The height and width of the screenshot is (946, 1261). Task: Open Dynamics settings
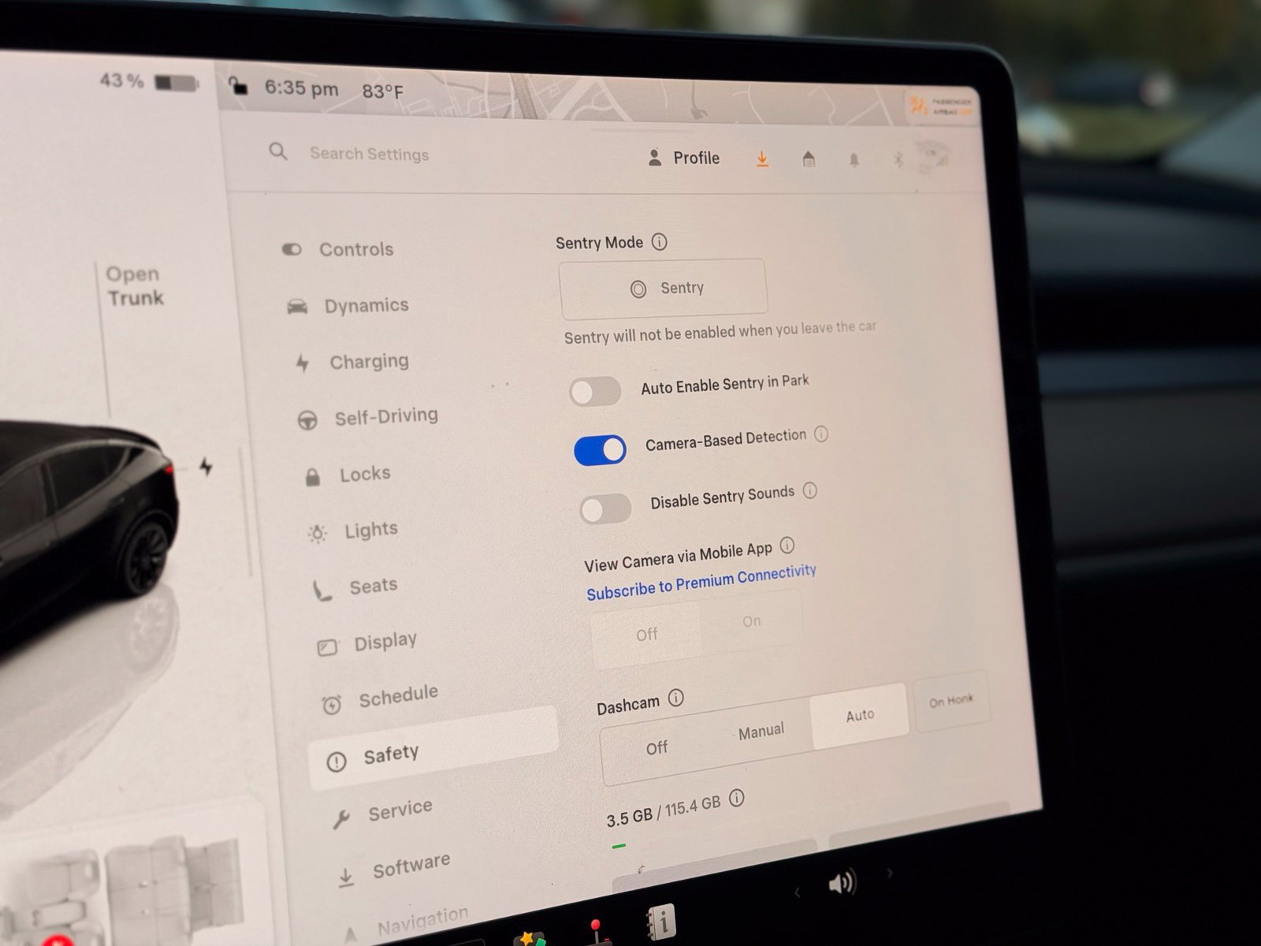[348, 305]
